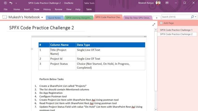Image resolution: width=198 pixels, height=111 pixels.
Task: Switch to the Home ribbon tab
Action: (17, 9)
